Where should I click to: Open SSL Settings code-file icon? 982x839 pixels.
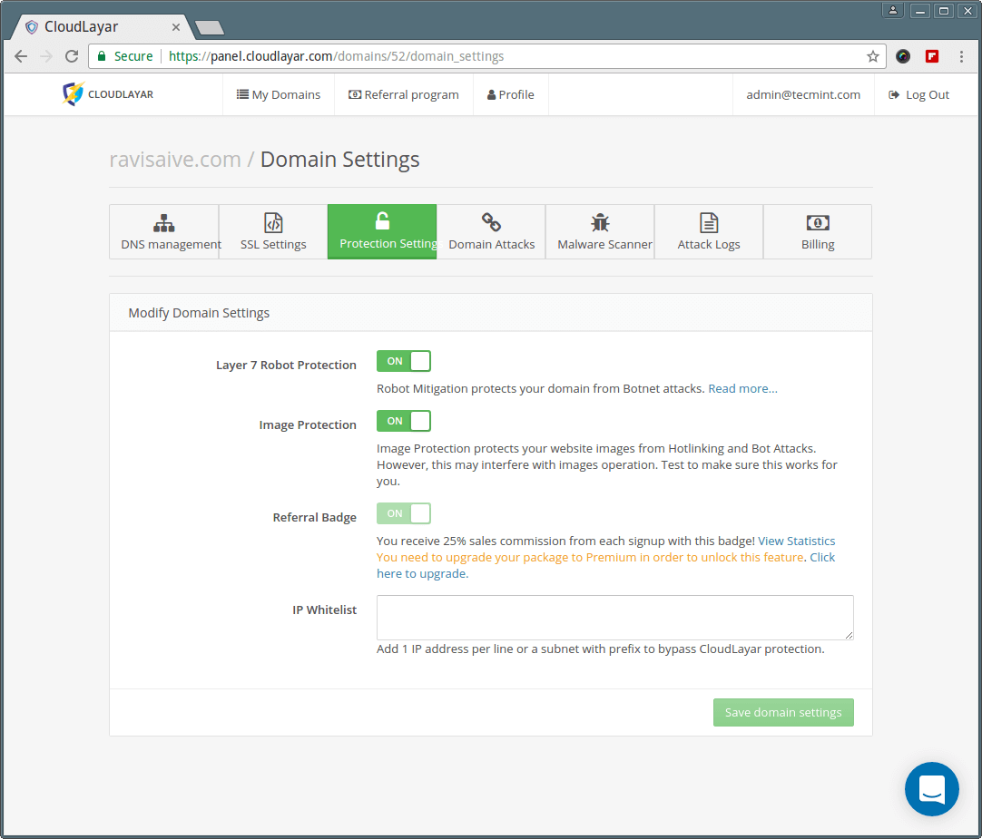tap(273, 223)
